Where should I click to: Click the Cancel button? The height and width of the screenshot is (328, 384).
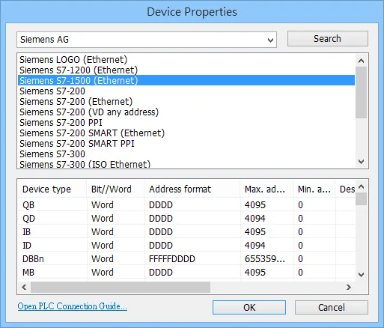332,307
